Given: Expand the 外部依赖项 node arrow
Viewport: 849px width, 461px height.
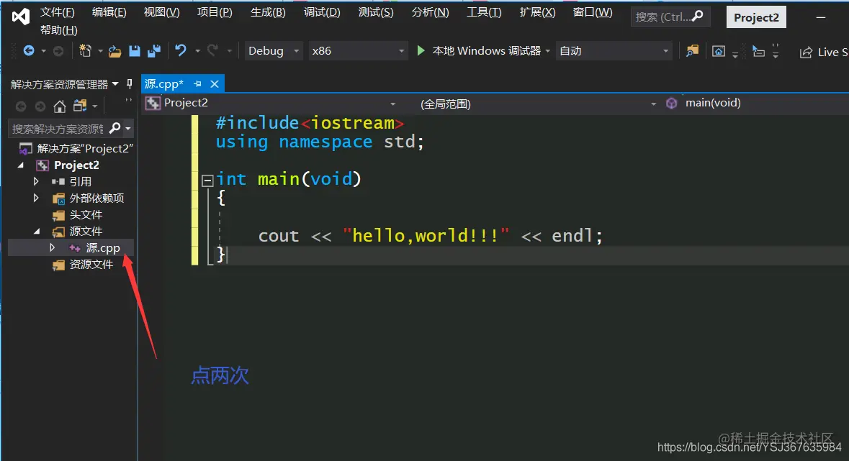Looking at the screenshot, I should pyautogui.click(x=36, y=198).
